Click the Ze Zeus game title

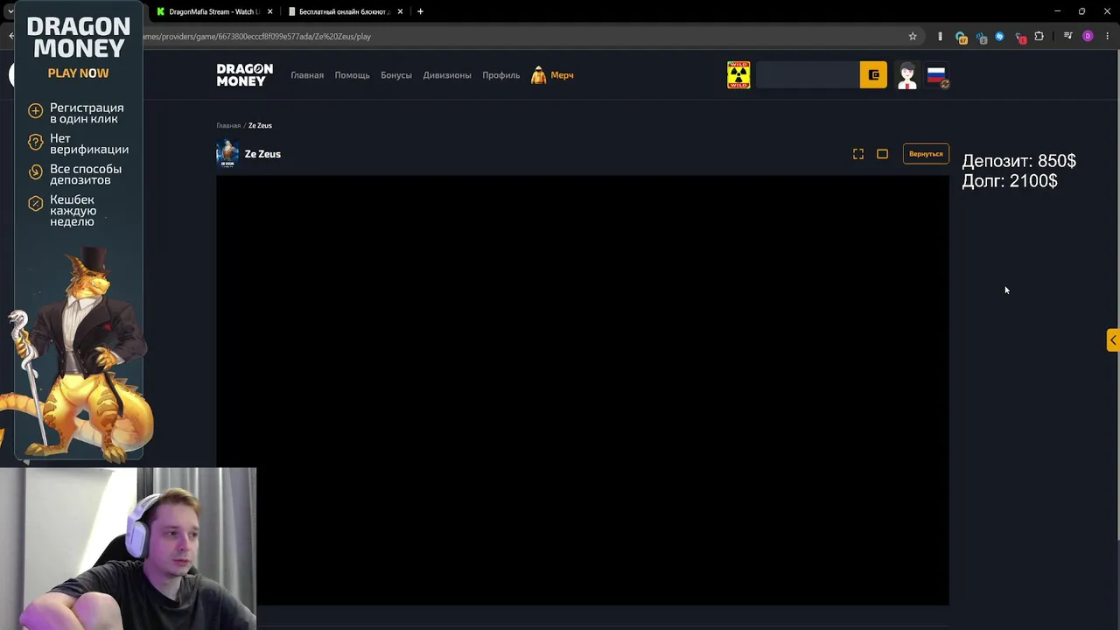coord(262,154)
